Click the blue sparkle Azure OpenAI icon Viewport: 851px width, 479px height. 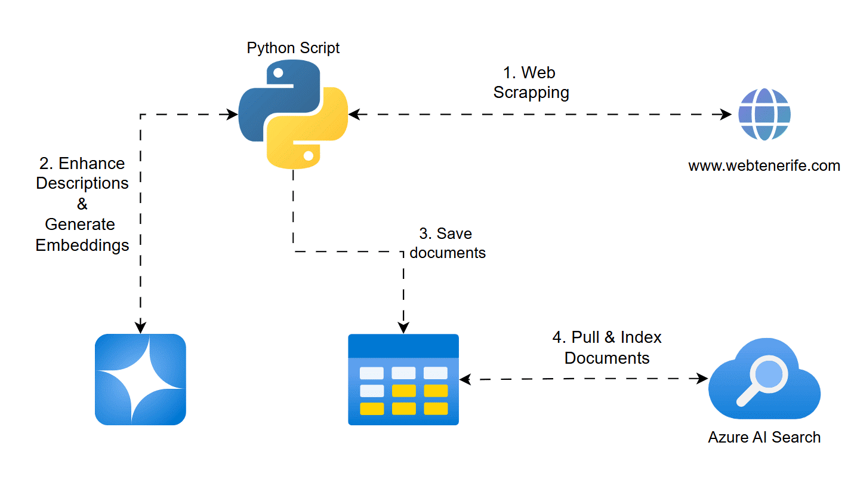pos(140,379)
